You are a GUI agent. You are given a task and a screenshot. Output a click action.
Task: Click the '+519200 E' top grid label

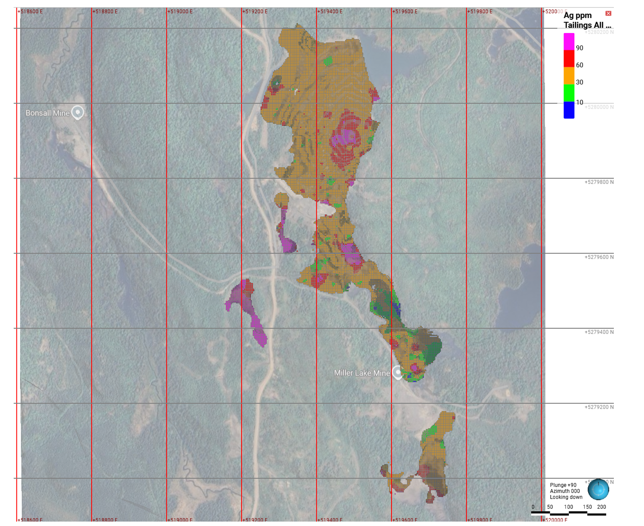pos(255,12)
